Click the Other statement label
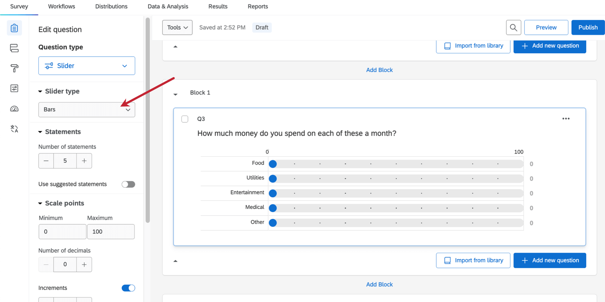The width and height of the screenshot is (605, 302). tap(257, 222)
